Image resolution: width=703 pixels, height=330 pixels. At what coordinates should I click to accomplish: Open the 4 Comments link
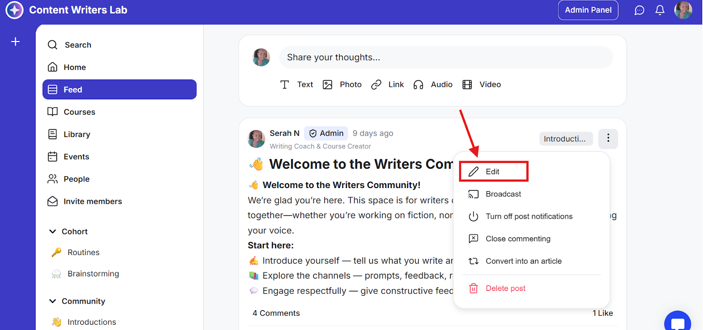pyautogui.click(x=276, y=313)
